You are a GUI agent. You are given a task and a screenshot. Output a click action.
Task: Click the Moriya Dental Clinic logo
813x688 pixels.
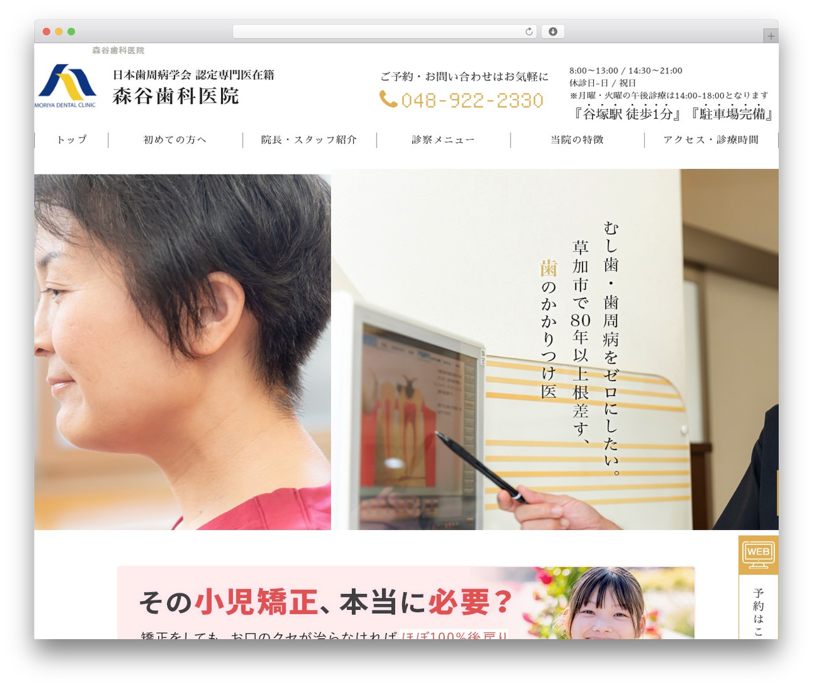66,86
